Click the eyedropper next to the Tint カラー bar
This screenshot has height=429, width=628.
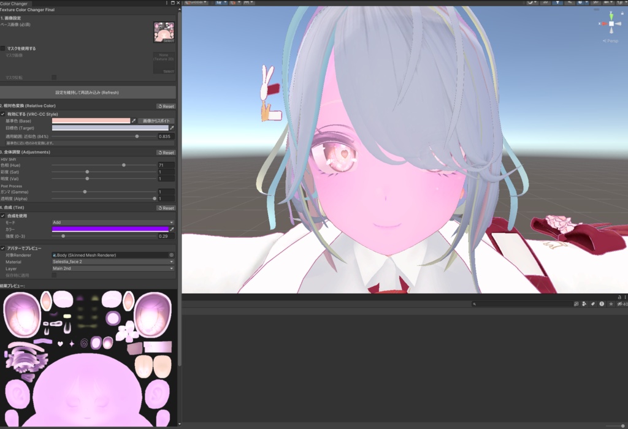172,229
